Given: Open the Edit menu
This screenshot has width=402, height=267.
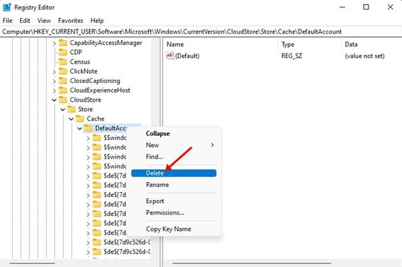Looking at the screenshot, I should (x=25, y=21).
